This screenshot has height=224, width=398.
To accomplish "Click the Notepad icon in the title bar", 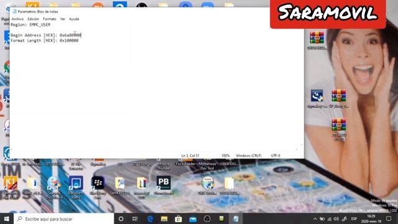I will [14, 11].
